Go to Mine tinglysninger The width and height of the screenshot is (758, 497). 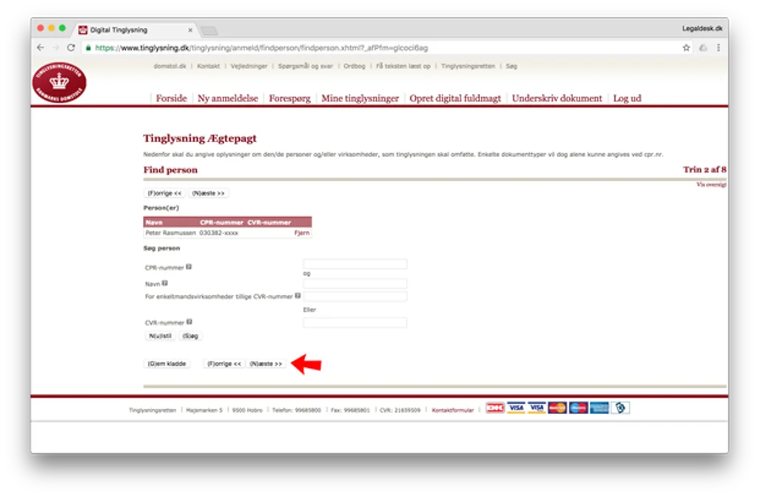pos(360,99)
